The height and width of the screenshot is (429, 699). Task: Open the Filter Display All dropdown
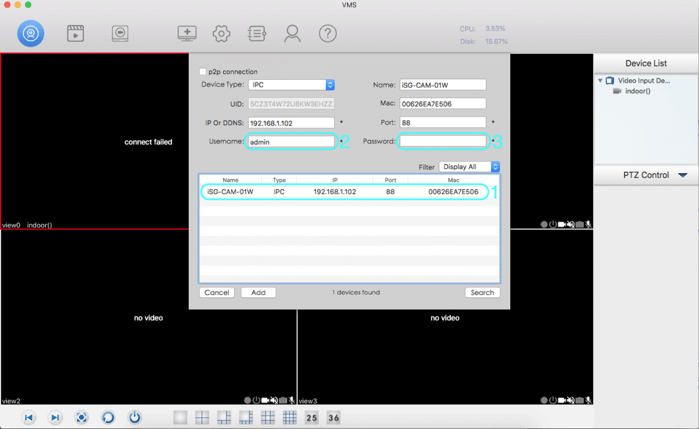point(495,167)
